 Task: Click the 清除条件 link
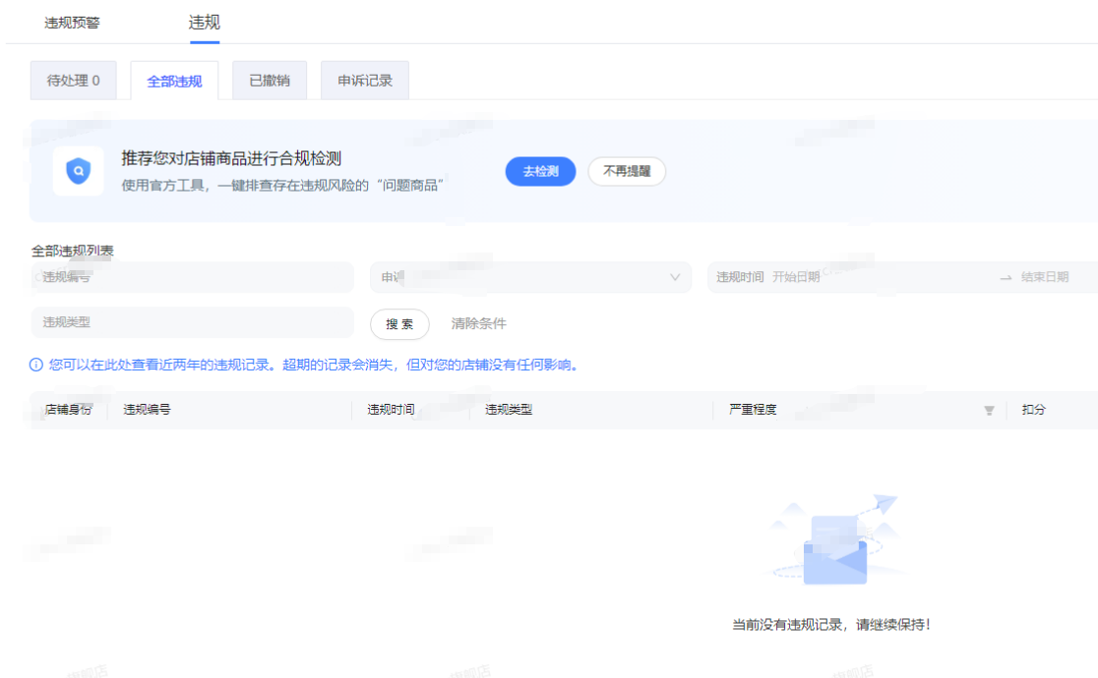point(479,323)
